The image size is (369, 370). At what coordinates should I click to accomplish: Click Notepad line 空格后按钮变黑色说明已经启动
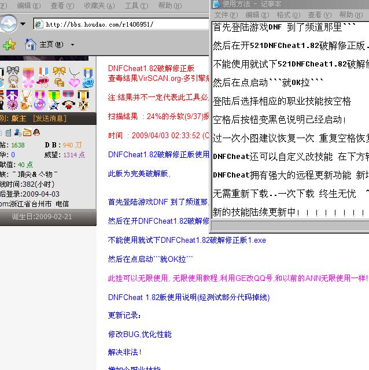pyautogui.click(x=279, y=120)
